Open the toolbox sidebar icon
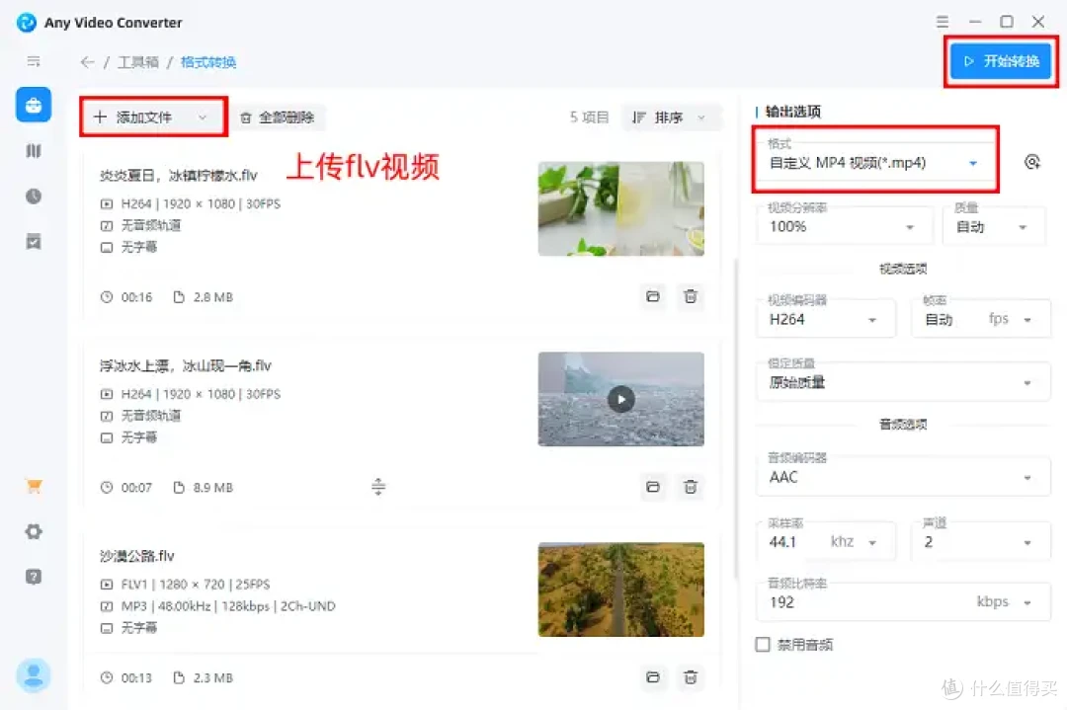The image size is (1067, 710). click(x=34, y=106)
